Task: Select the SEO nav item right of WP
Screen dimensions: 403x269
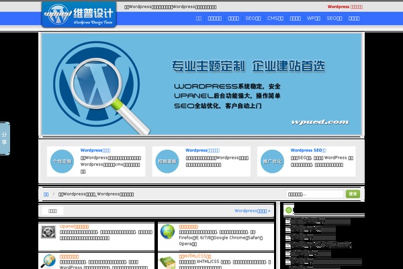Action: tap(334, 18)
